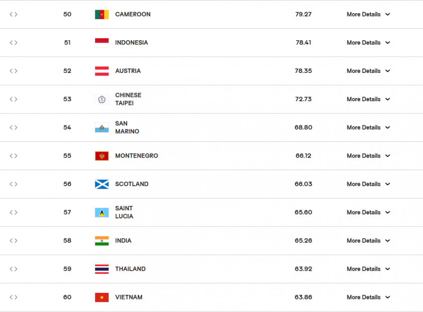Click the rank movement arrows for India
This screenshot has width=423, height=312.
click(x=14, y=241)
